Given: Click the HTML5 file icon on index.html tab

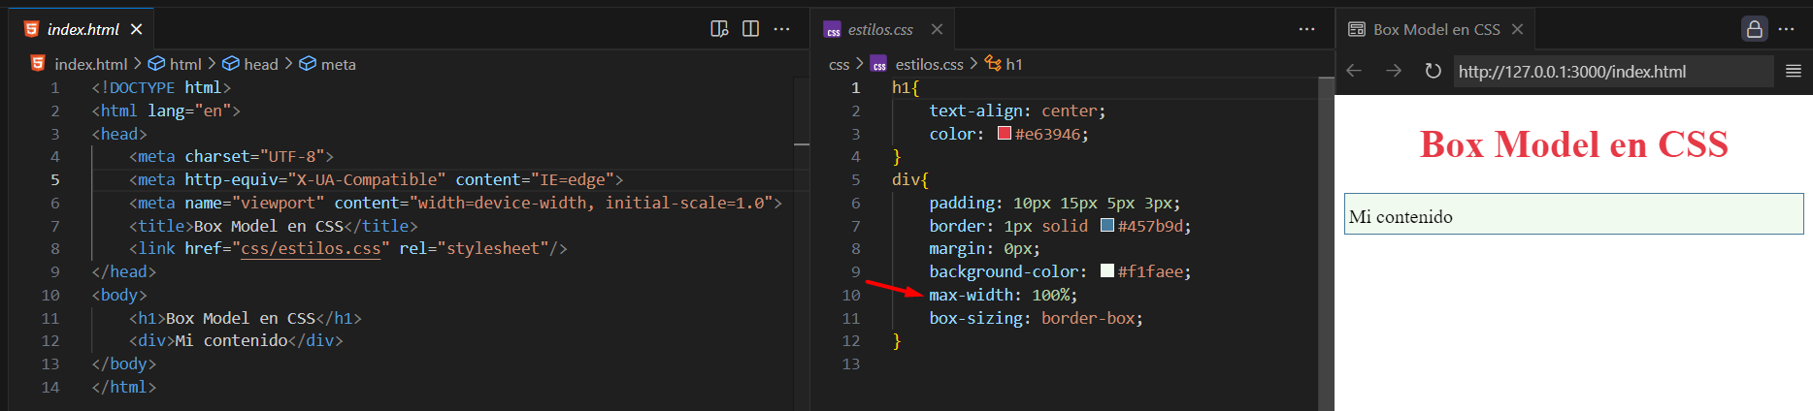Looking at the screenshot, I should coord(31,29).
